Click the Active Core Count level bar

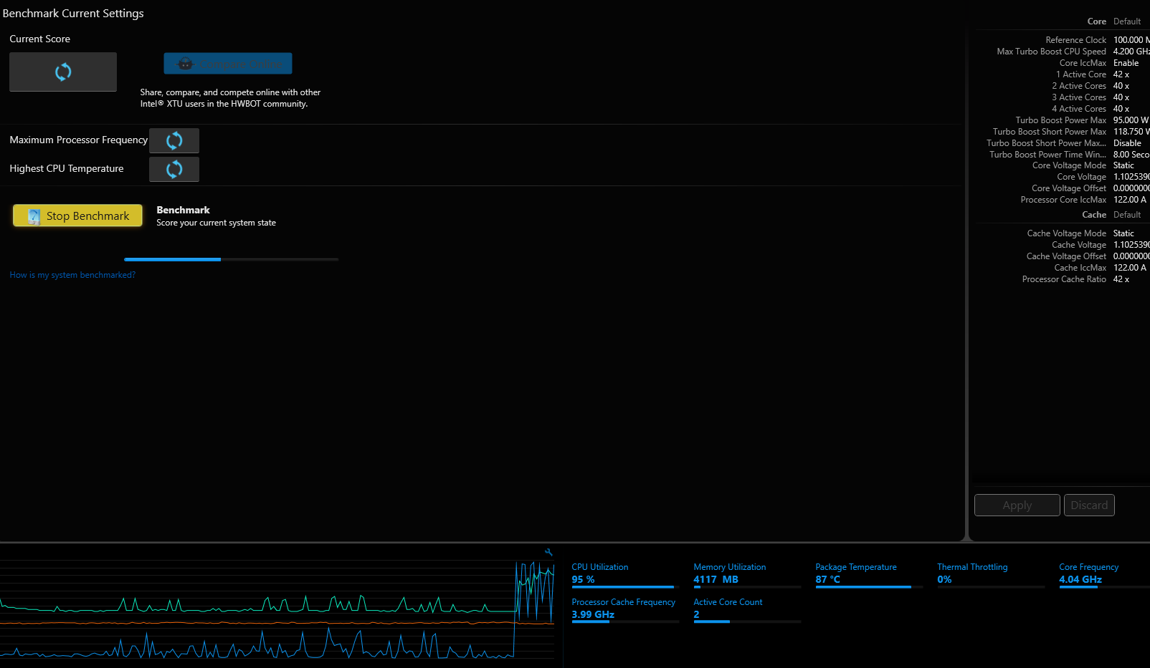pos(747,621)
